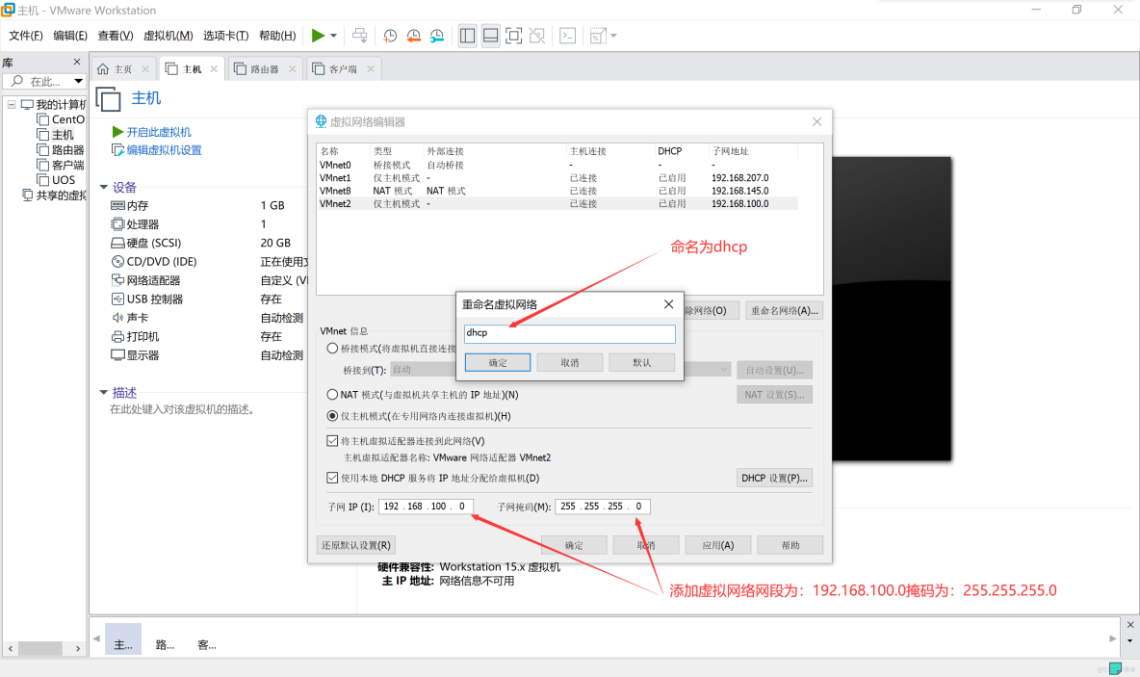Click the 网络适配器 device row
1140x677 pixels.
click(207, 280)
